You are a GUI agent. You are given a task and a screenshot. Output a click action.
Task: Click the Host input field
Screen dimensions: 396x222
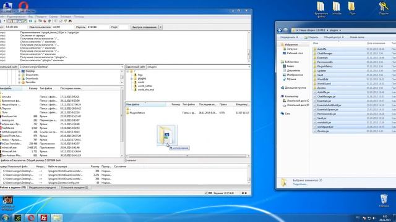(16, 27)
